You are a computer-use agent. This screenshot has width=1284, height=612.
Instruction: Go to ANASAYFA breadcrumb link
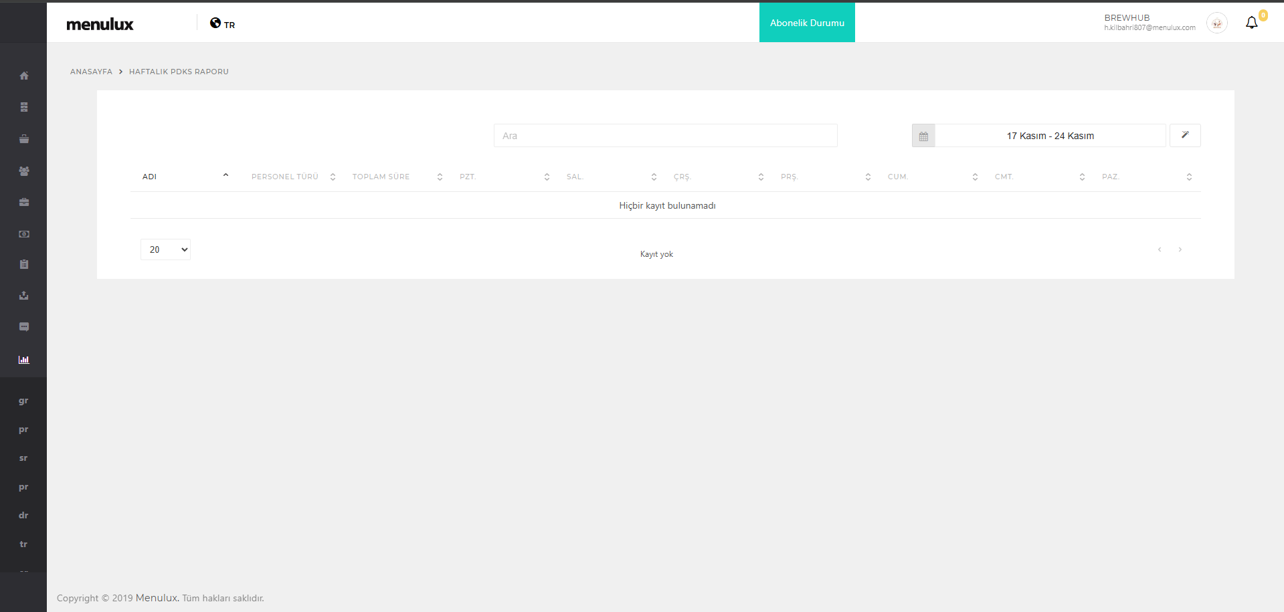(91, 72)
